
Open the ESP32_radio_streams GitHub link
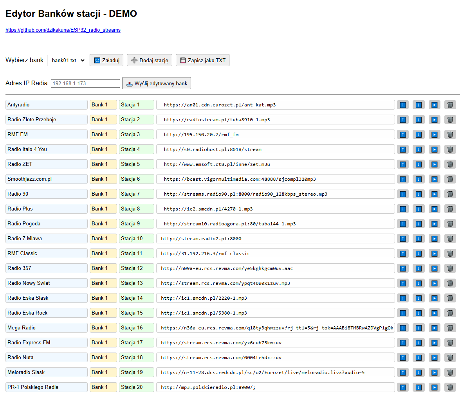63,30
